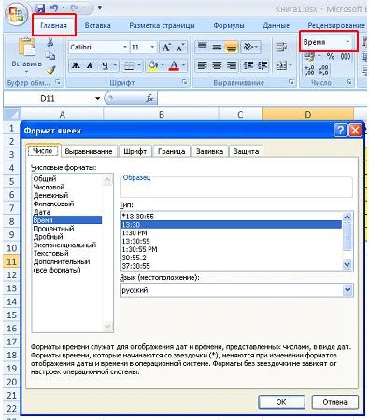The height and width of the screenshot is (420, 369).
Task: Decrease indent in alignment group
Action: pos(248,65)
